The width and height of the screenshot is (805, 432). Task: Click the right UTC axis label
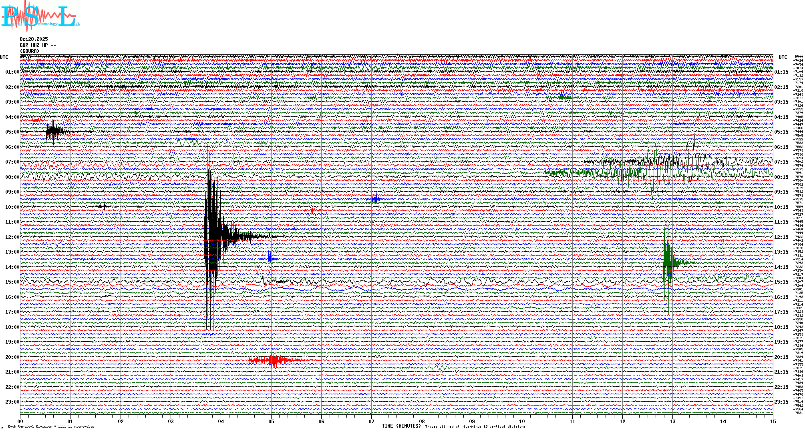pos(783,57)
